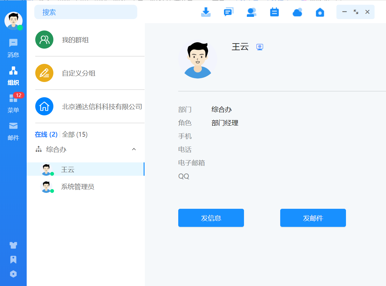386x286 pixels.
Task: Collapse the 综合办 department group
Action: (134, 149)
